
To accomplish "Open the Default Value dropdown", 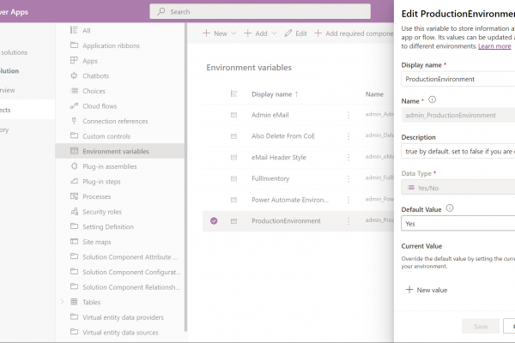I will (457, 224).
